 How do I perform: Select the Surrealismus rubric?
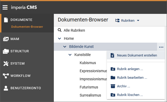90,95
